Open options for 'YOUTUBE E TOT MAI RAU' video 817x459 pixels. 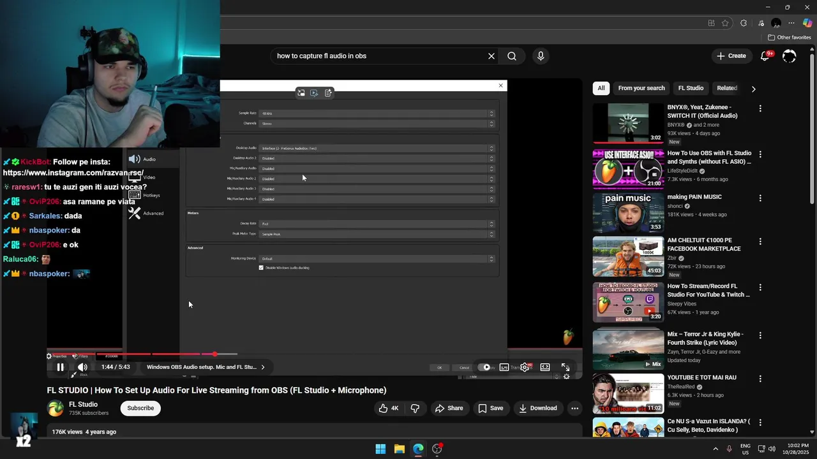760,379
